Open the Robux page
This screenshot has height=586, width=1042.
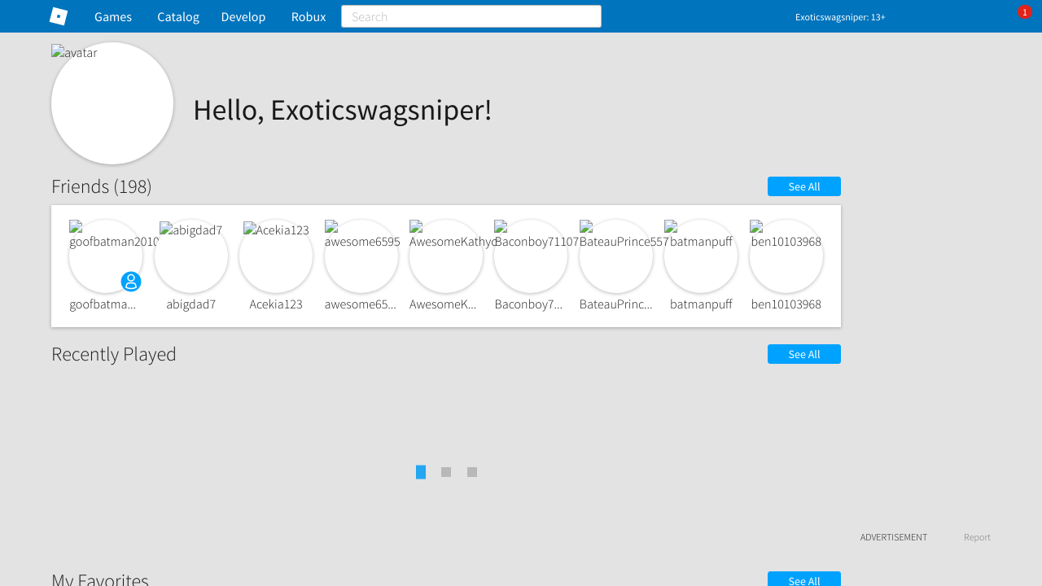[309, 16]
